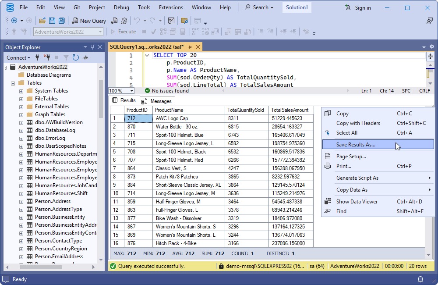
Task: Expand the dbo.ErrorLog table node
Action: tap(21, 139)
